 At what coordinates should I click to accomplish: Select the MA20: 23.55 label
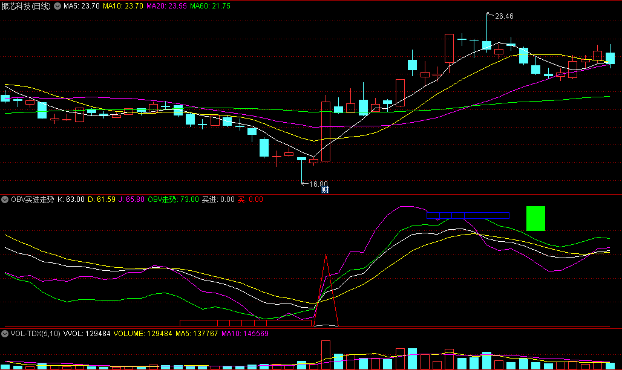[x=166, y=6]
